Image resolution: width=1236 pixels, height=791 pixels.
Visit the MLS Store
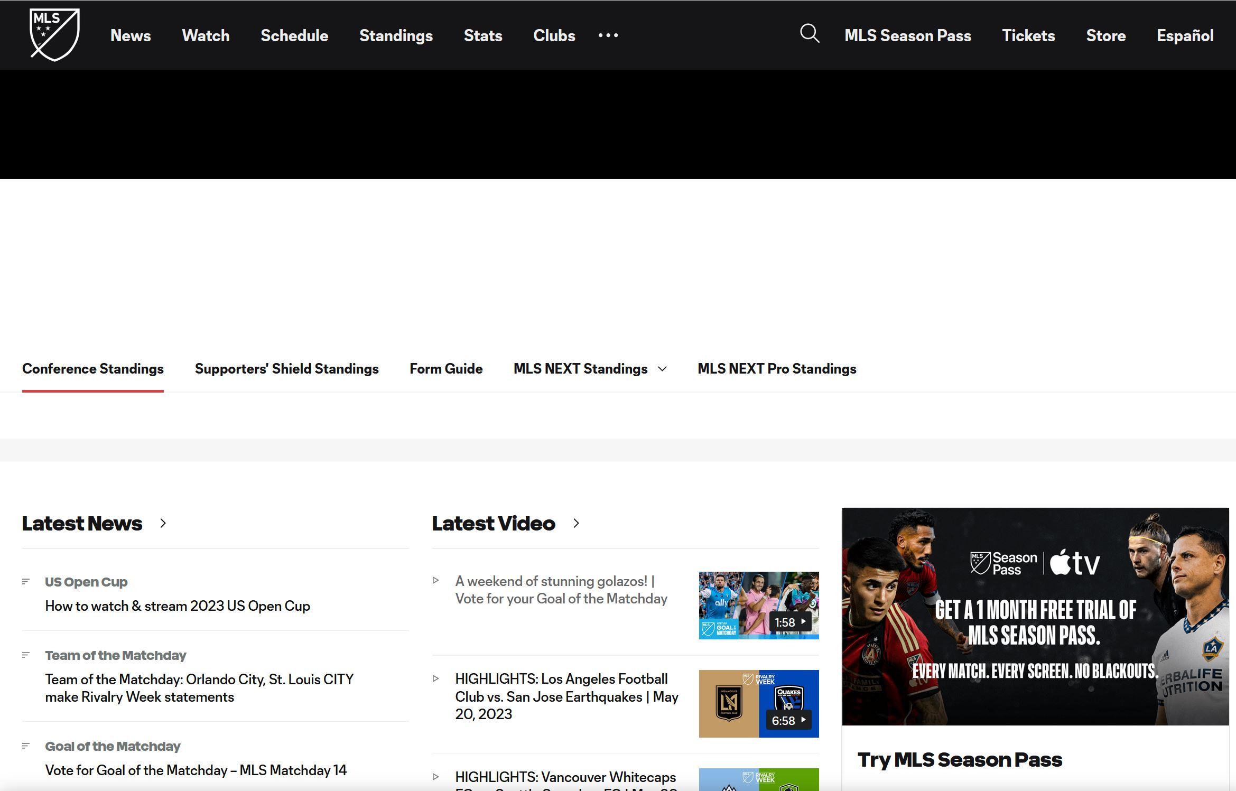pyautogui.click(x=1105, y=35)
